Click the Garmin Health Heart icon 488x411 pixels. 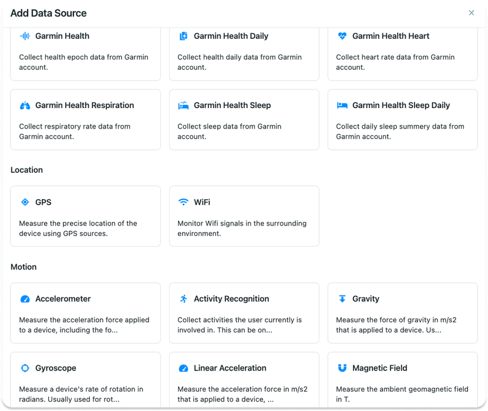342,36
